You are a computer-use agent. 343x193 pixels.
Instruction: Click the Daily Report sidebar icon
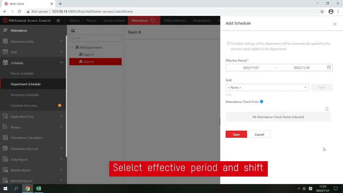coord(5,159)
